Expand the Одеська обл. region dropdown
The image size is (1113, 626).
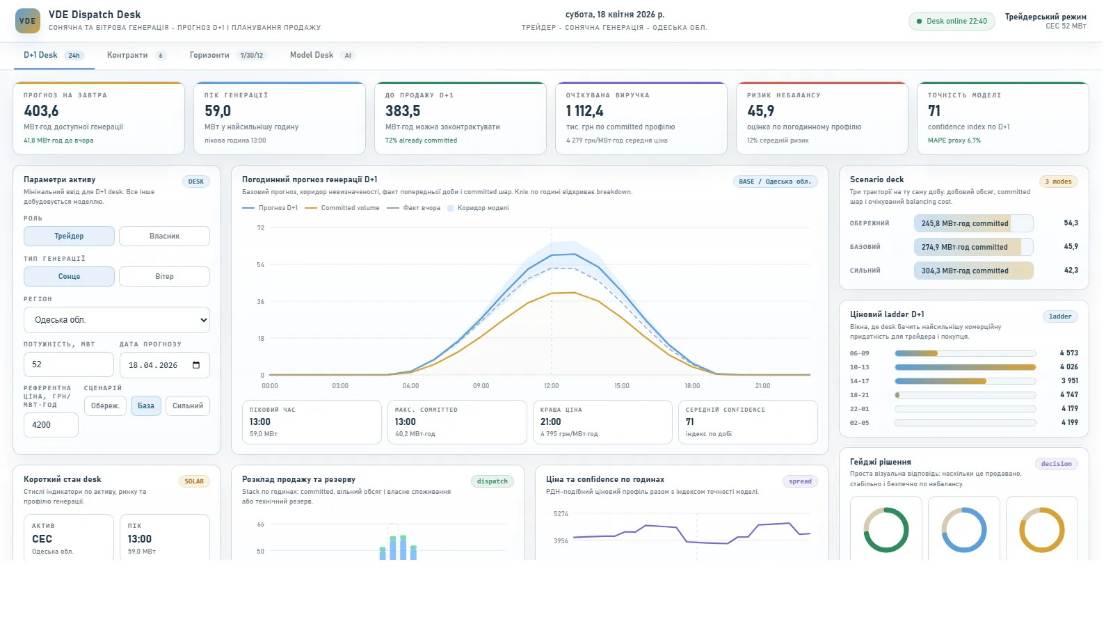point(117,320)
